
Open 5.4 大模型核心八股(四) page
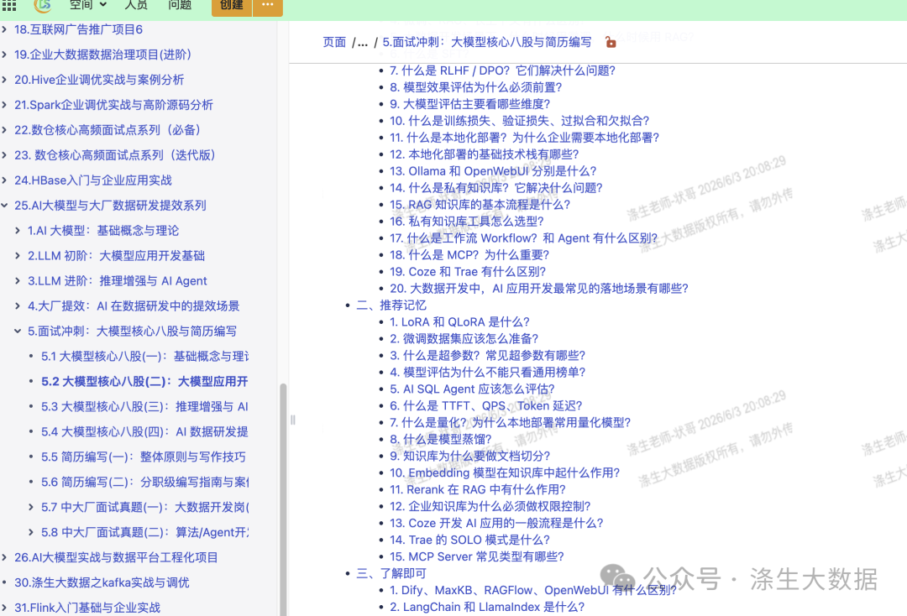144,431
